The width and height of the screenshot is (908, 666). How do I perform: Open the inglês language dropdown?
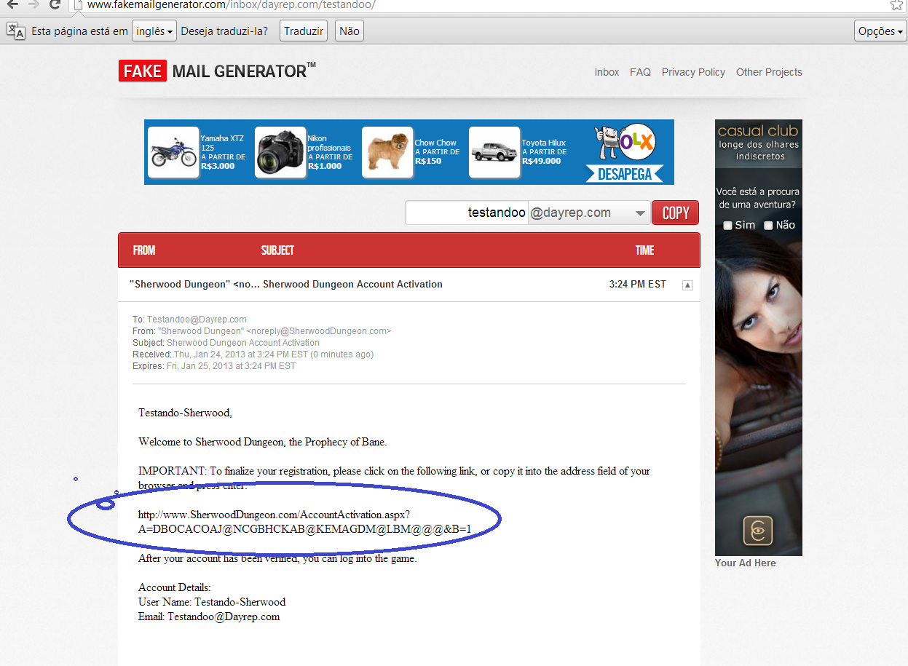154,31
